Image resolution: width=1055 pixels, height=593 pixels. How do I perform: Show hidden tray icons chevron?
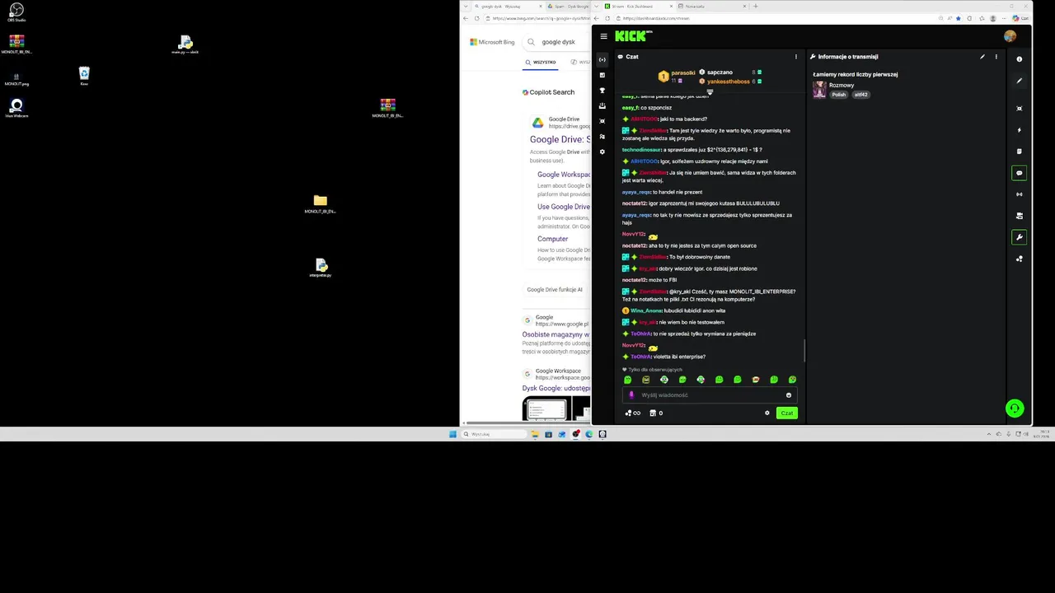tap(988, 434)
